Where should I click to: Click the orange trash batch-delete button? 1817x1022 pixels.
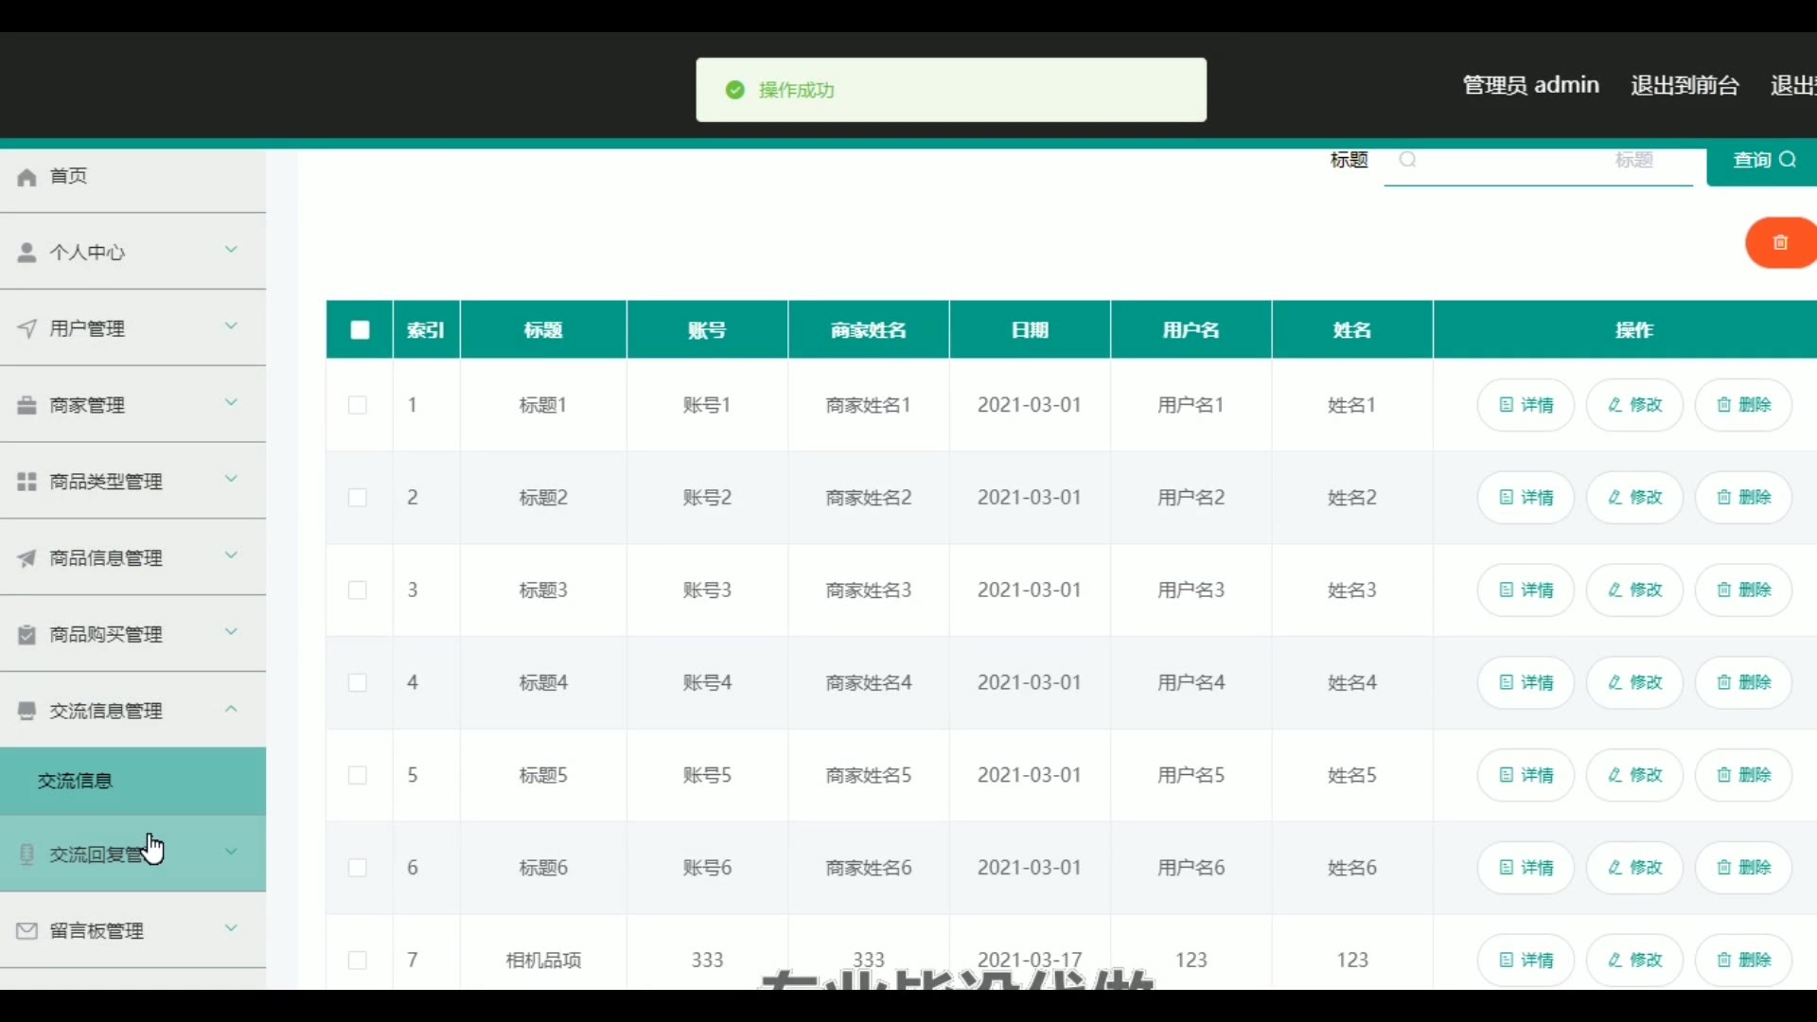1779,243
